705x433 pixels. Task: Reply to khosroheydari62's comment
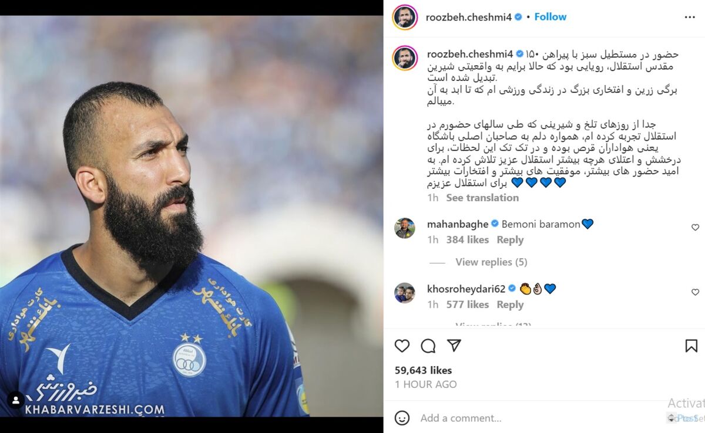tap(510, 305)
